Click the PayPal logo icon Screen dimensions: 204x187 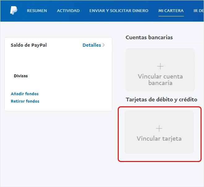click(14, 10)
